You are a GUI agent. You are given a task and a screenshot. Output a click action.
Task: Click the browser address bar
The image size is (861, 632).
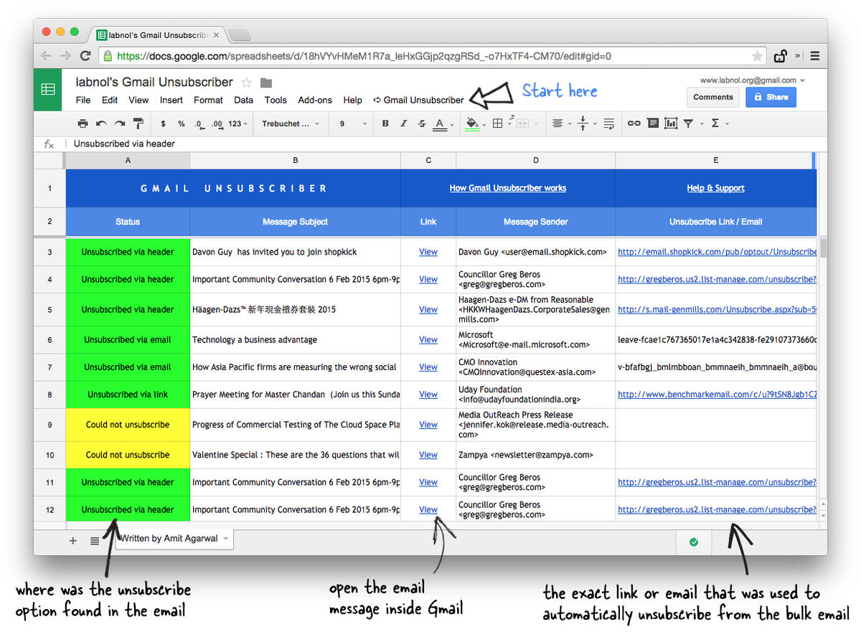(430, 56)
